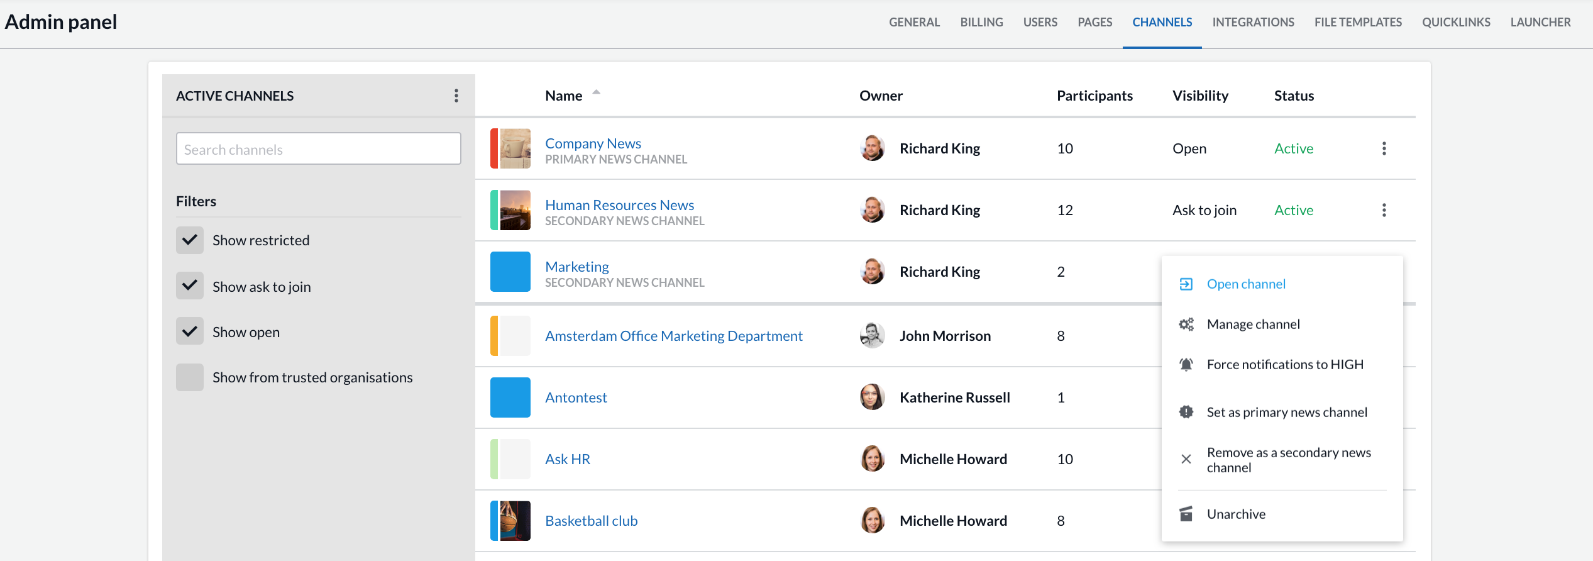Toggle the Show ask to join checkbox

tap(190, 286)
